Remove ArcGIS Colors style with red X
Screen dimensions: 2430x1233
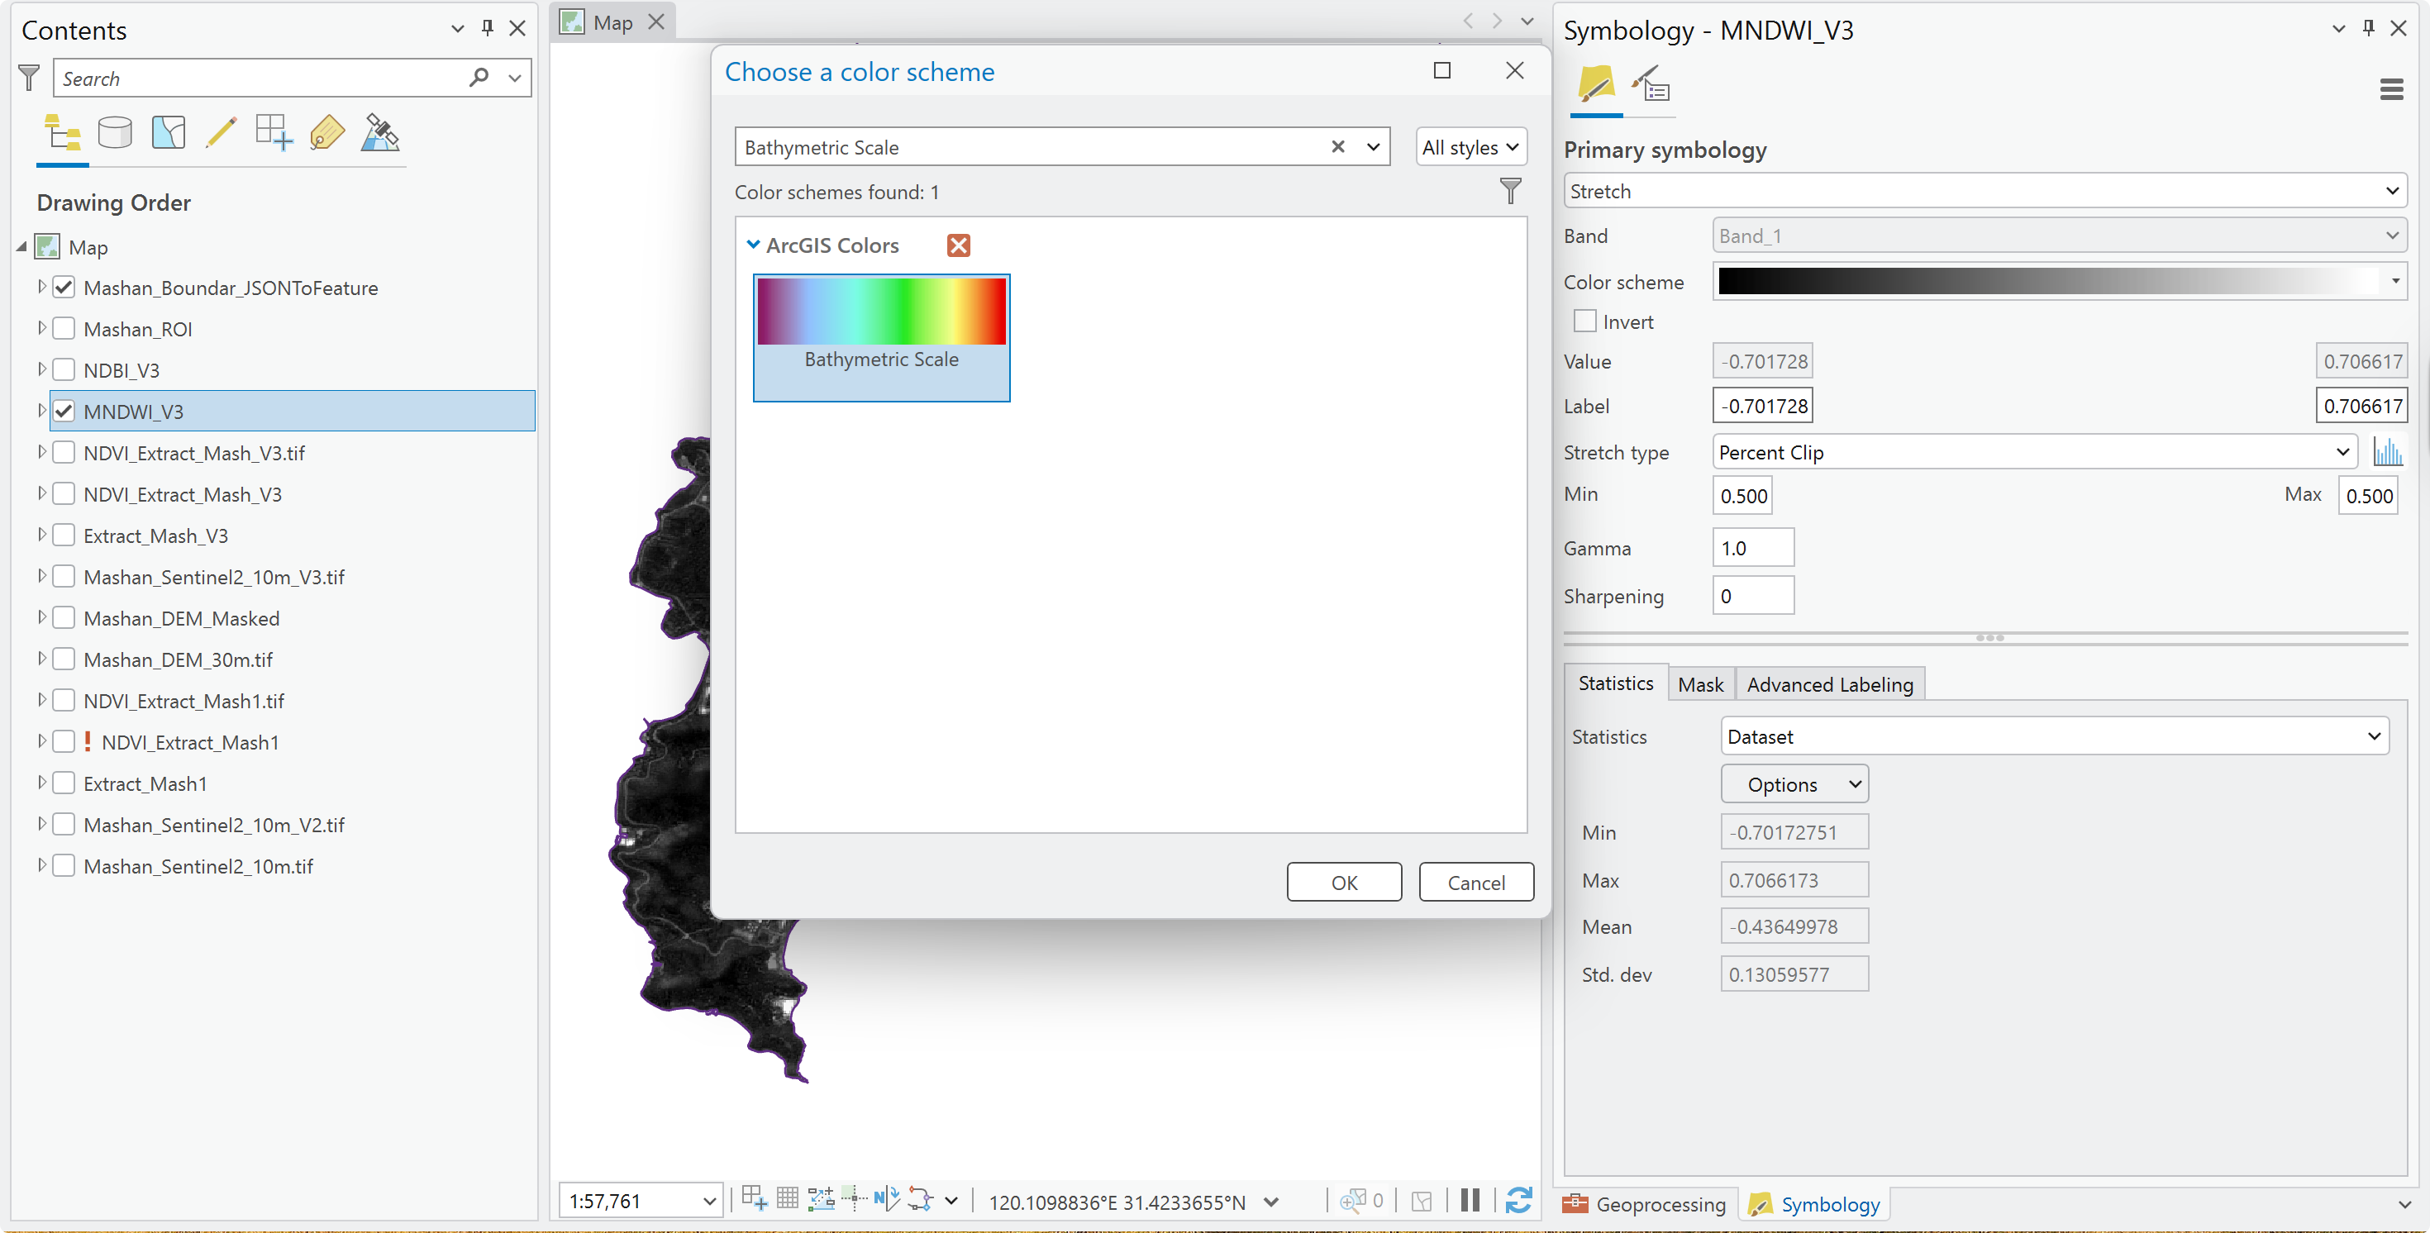[959, 245]
